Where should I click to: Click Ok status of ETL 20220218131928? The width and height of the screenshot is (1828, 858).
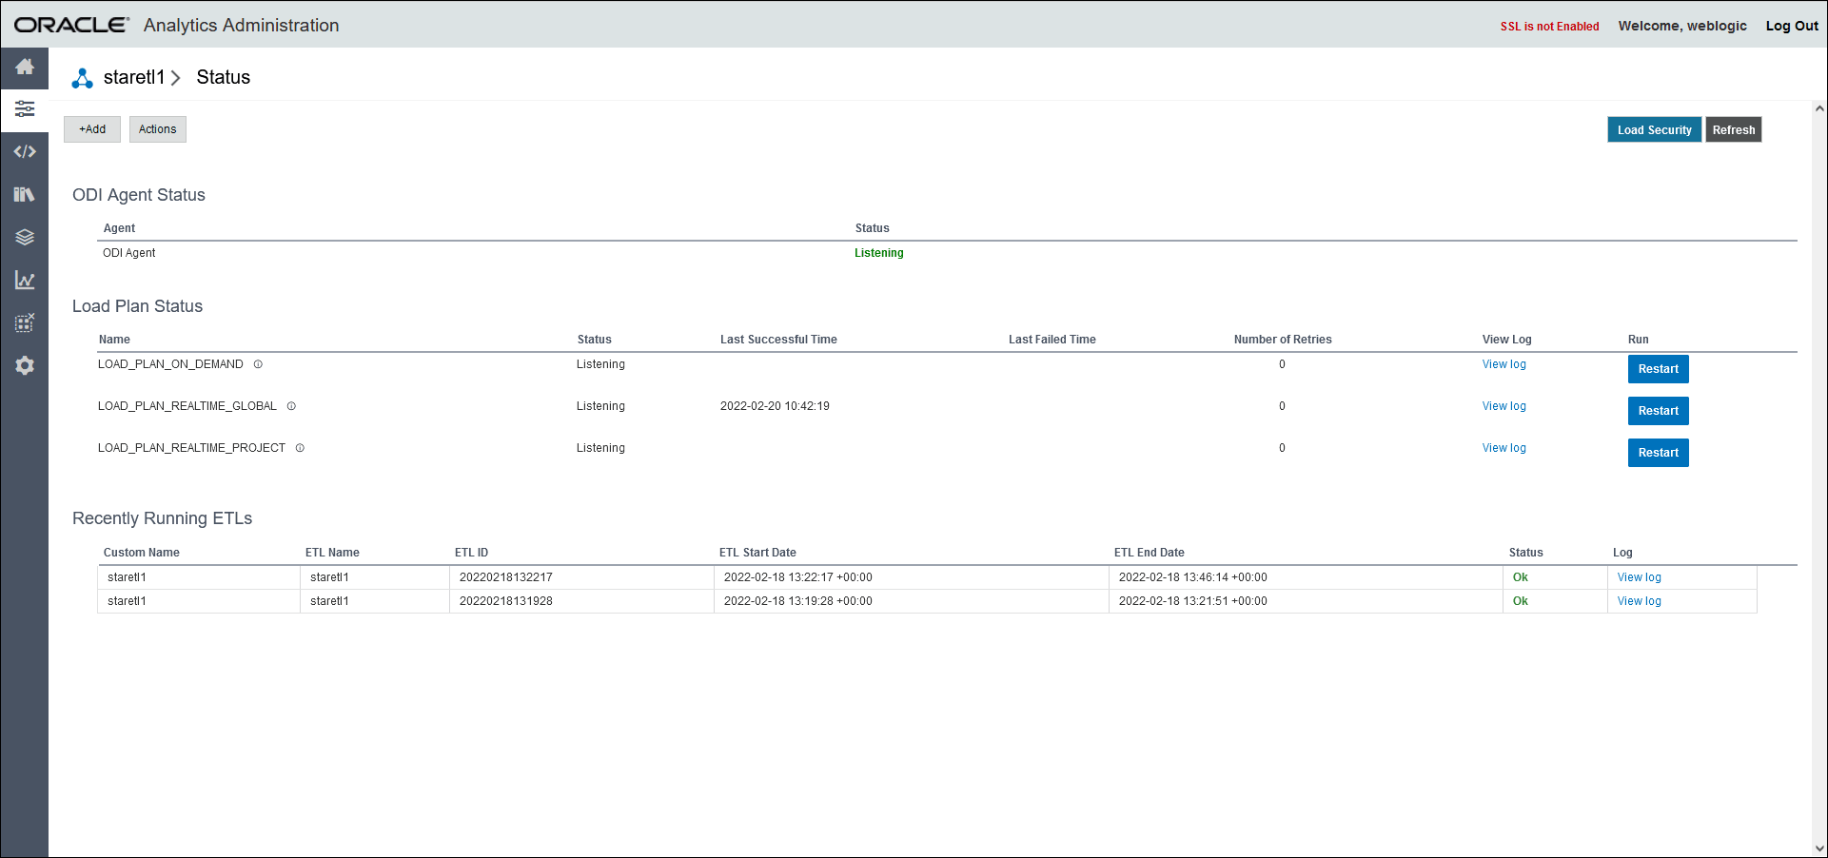point(1520,601)
